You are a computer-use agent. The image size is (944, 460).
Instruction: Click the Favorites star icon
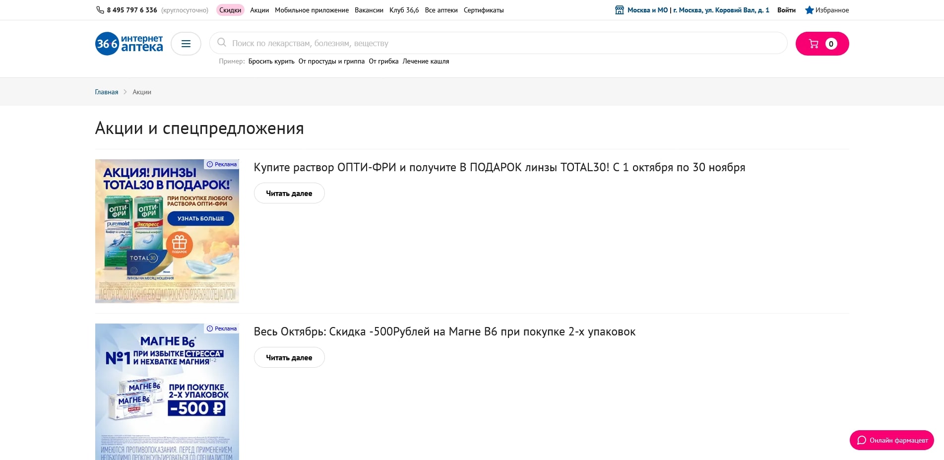(809, 10)
